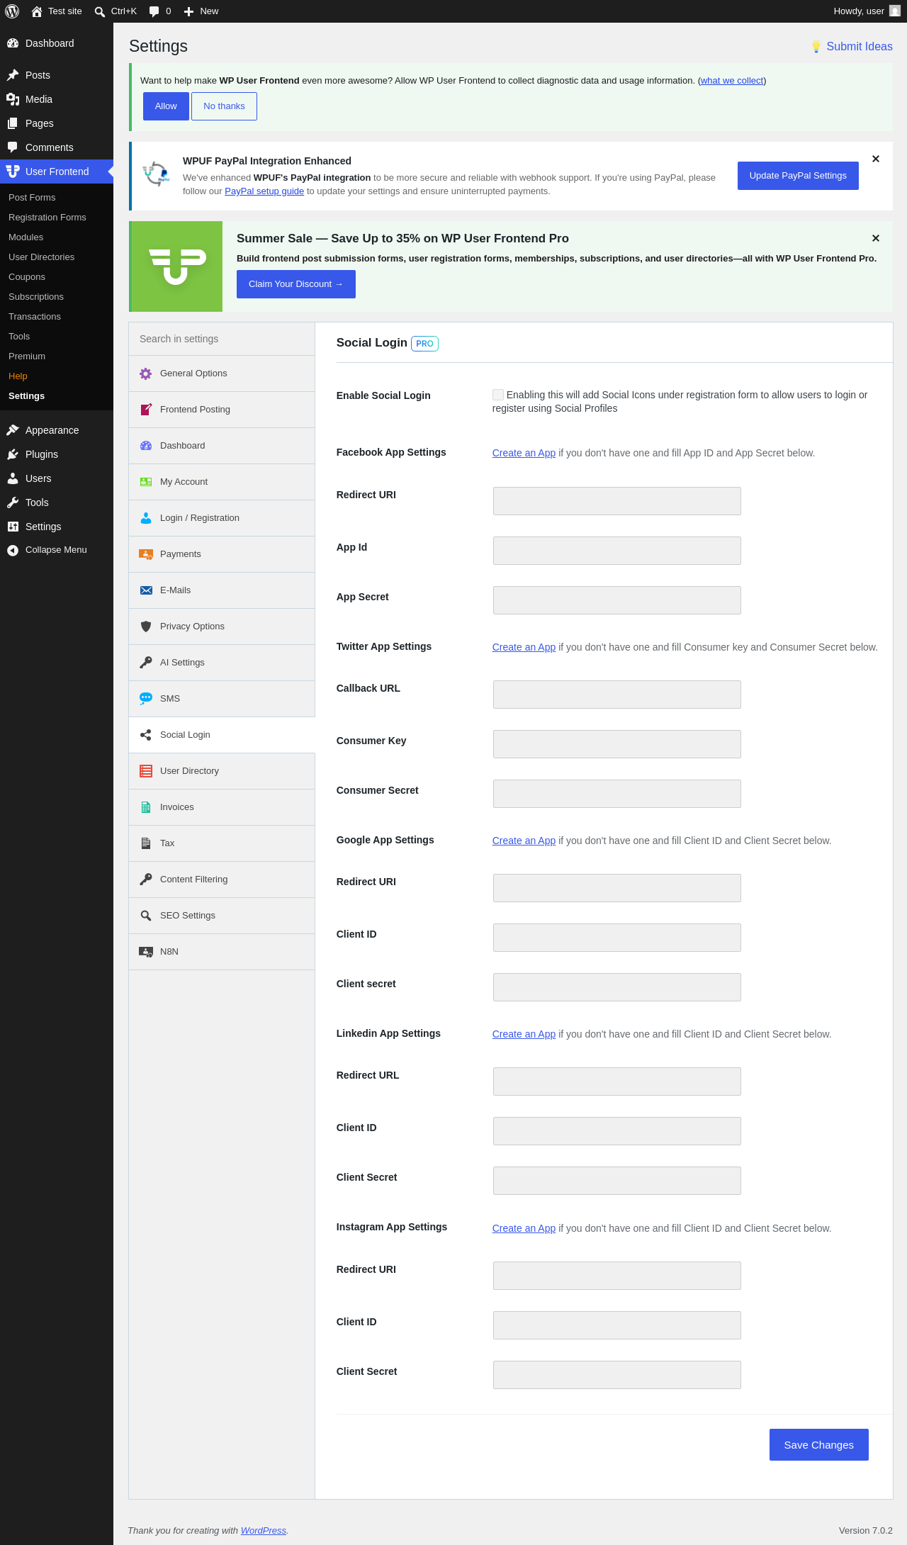Viewport: 907px width, 1545px height.
Task: Click the SMS chat bubble icon
Action: (x=146, y=699)
